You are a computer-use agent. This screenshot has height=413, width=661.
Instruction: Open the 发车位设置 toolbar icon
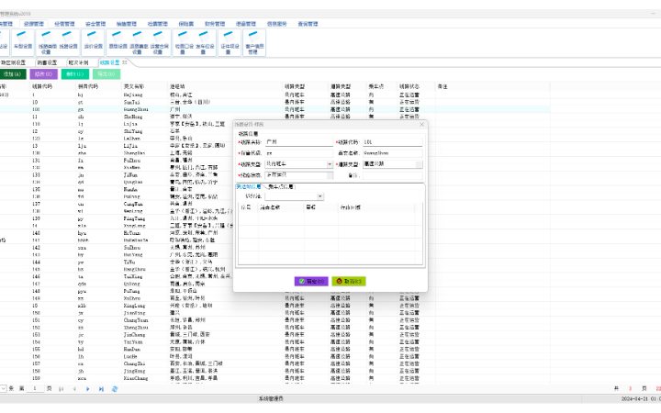[205, 42]
